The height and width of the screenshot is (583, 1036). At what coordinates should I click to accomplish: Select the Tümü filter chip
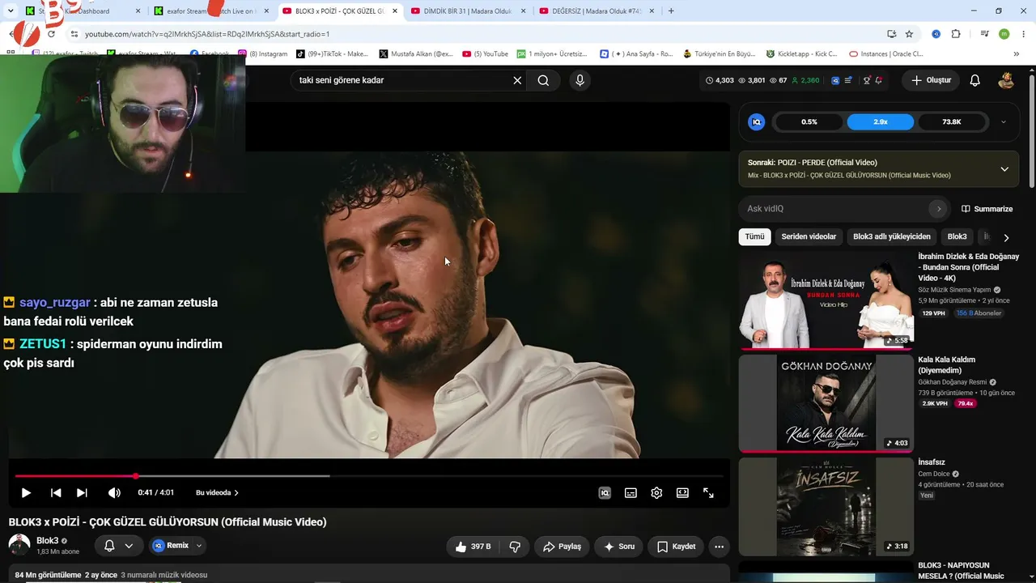(754, 236)
